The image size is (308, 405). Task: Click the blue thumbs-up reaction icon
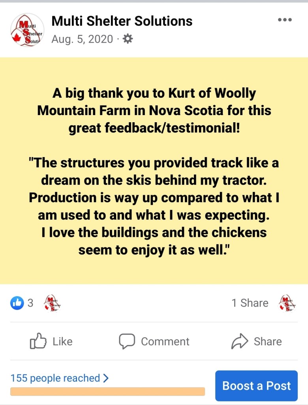17,303
